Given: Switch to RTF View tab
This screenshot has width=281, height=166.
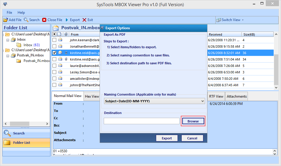Looking at the screenshot, I should pyautogui.click(x=216, y=96).
